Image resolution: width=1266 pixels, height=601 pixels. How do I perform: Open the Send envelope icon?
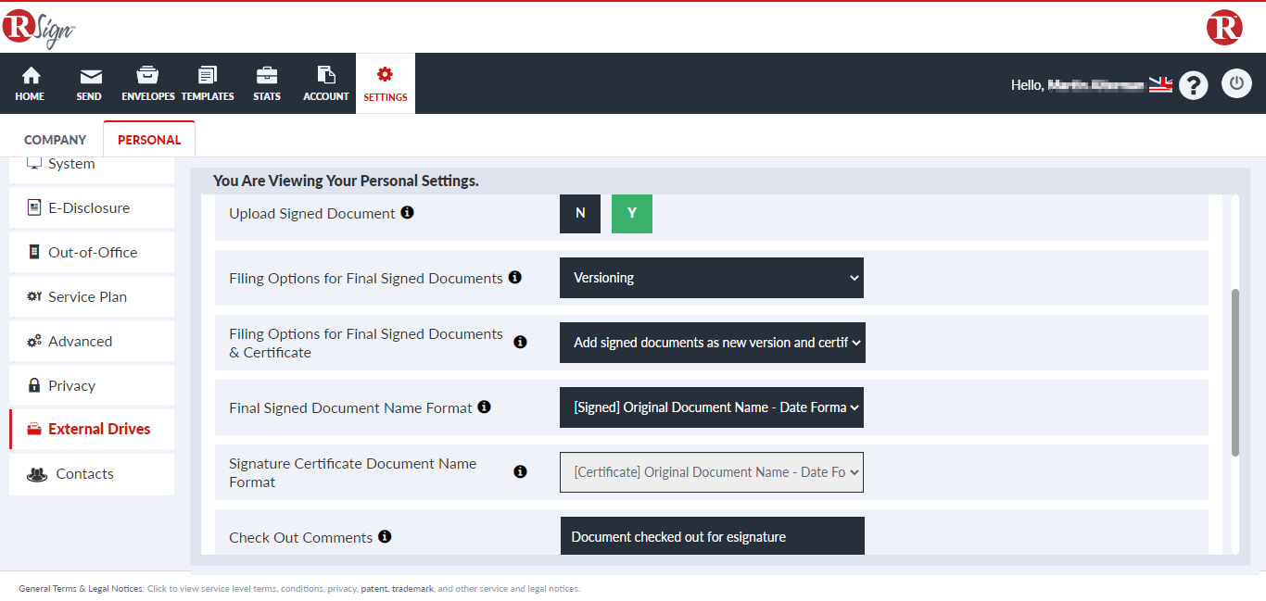[90, 76]
